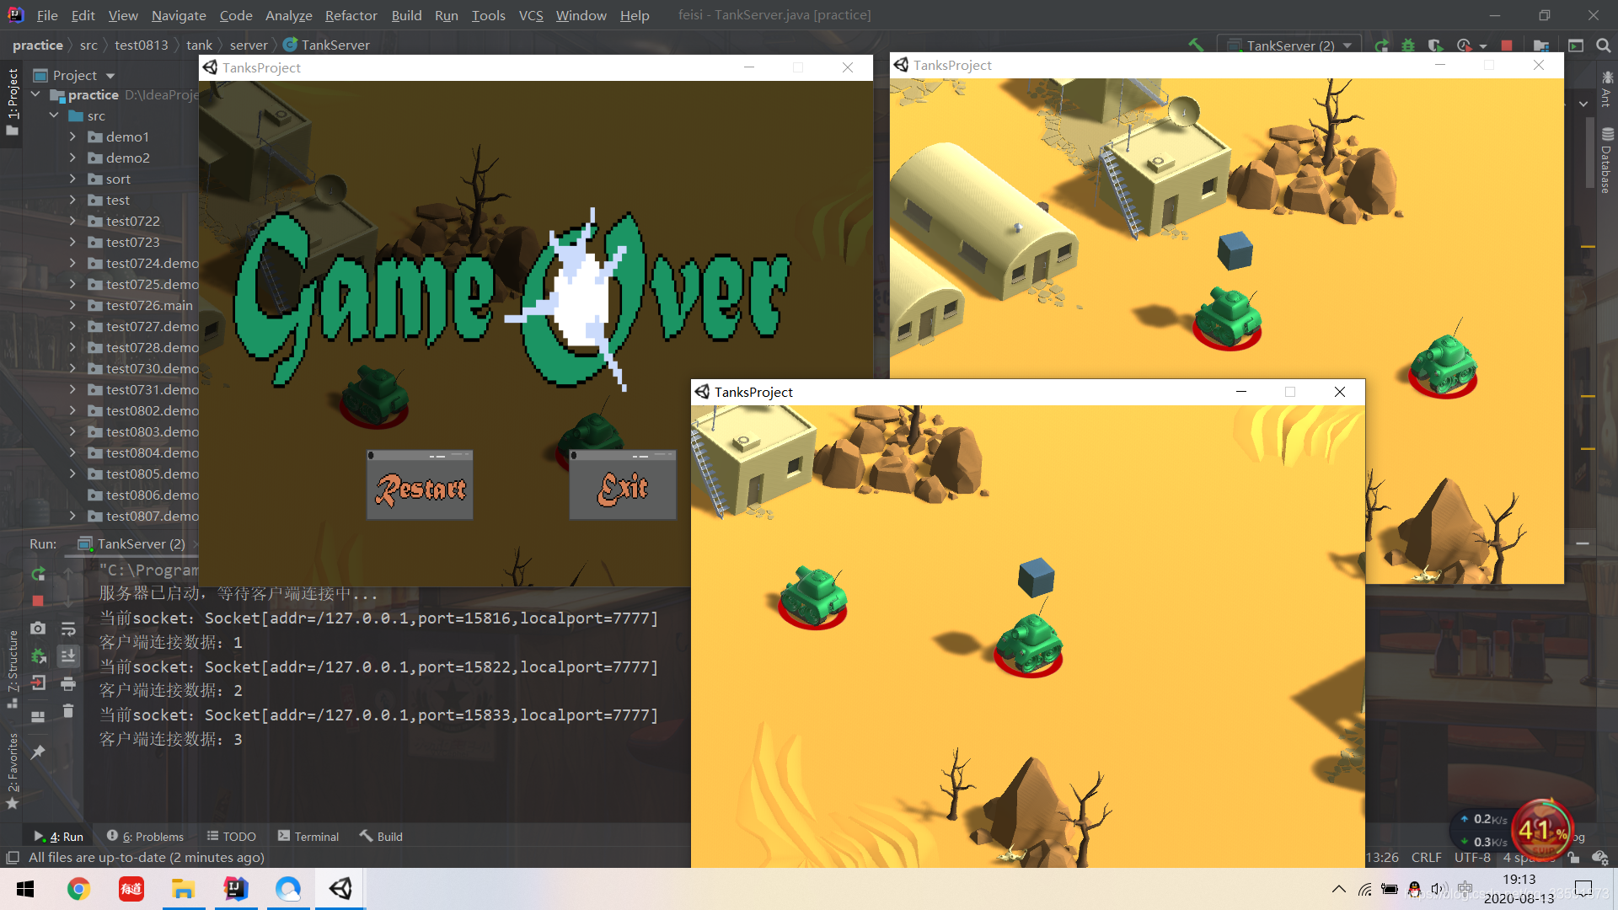Rerun TankServer from the top toolbar
The image size is (1618, 910).
[x=1382, y=45]
